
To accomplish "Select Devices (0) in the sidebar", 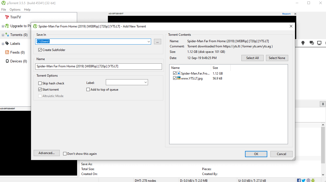I will point(19,61).
